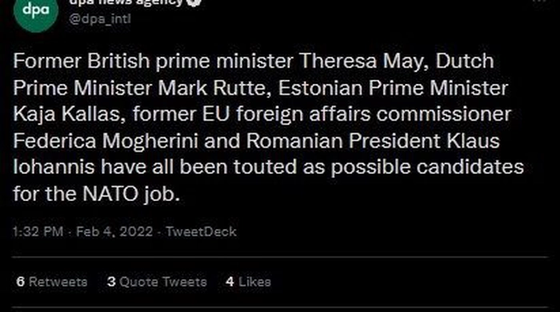
Task: View the 6 Retweets list
Action: click(x=52, y=282)
